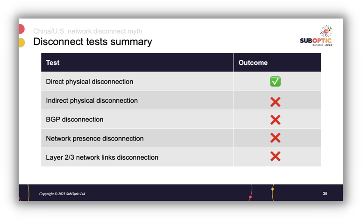This screenshot has height=219, width=362.
Task: Click the "Direct physical disconnection" cell
Action: click(x=89, y=82)
